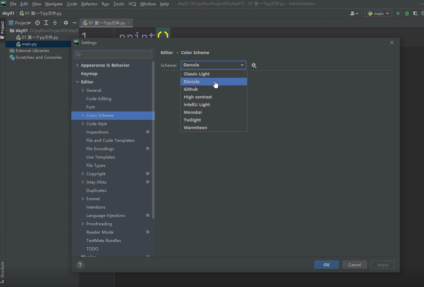
Task: Open the main run configuration dropdown
Action: (378, 13)
